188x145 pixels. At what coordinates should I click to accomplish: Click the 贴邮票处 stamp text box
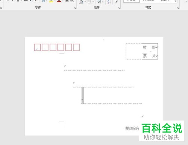click(150, 51)
